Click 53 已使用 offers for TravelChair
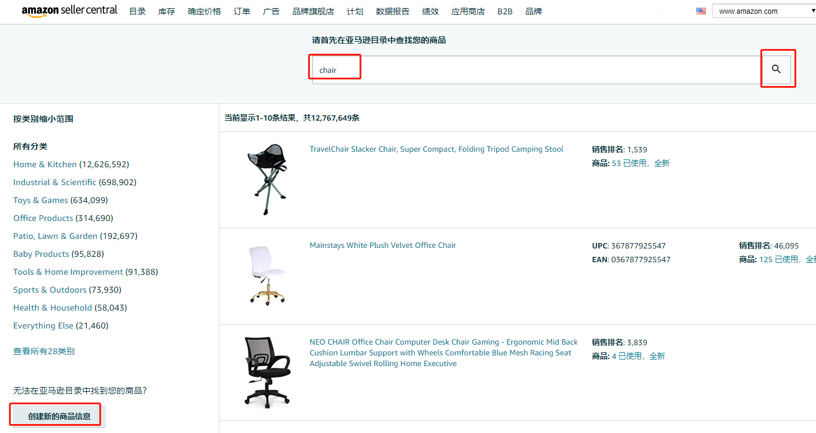 pyautogui.click(x=629, y=163)
